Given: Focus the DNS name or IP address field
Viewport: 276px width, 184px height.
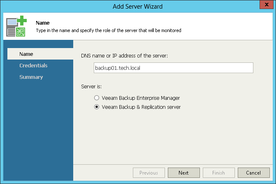Looking at the screenshot, I should (x=174, y=68).
